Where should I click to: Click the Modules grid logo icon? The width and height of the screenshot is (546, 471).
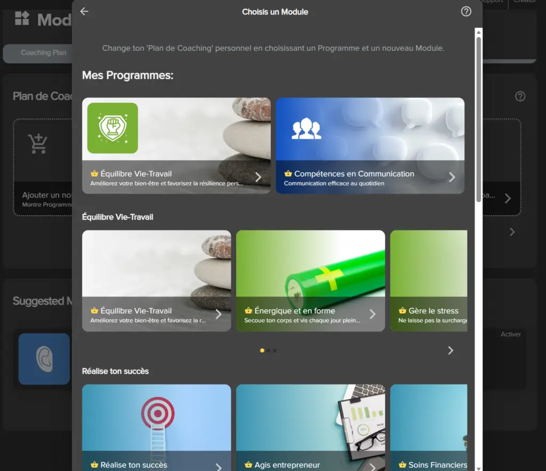coord(22,19)
